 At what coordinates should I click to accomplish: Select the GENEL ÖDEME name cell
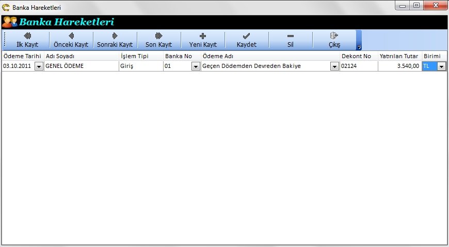[81, 66]
